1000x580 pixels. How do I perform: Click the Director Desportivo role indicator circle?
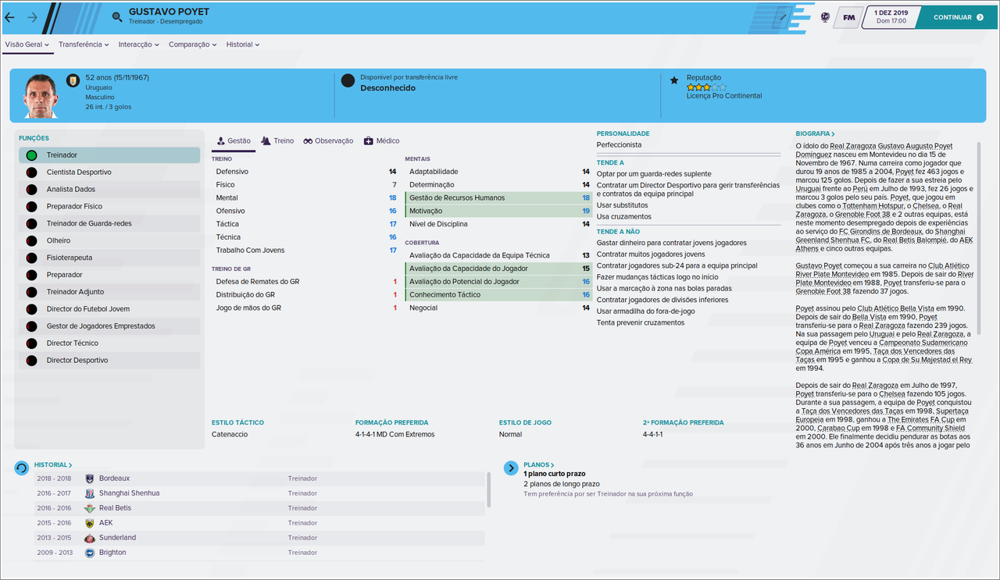point(31,361)
